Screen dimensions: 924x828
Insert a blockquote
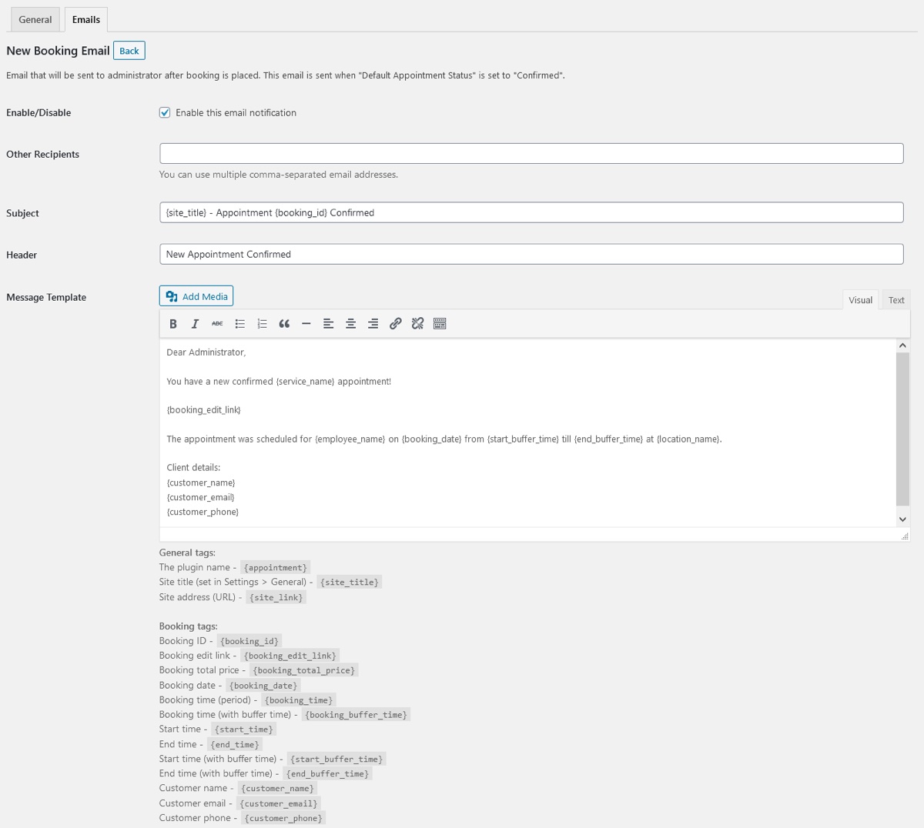click(x=284, y=324)
